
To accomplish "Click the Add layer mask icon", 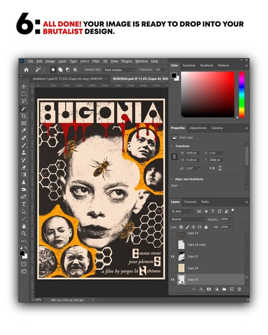I will [209, 289].
